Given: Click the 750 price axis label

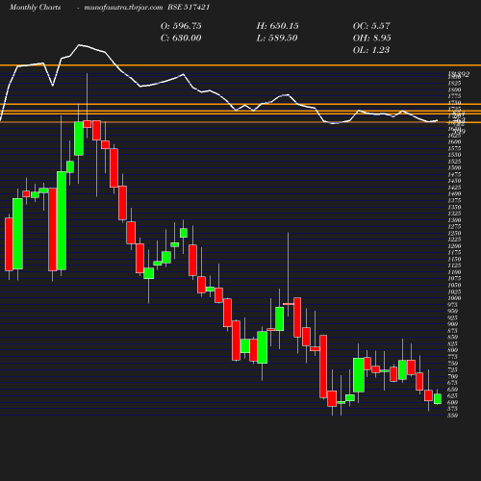Looking at the screenshot, I should pos(453,364).
